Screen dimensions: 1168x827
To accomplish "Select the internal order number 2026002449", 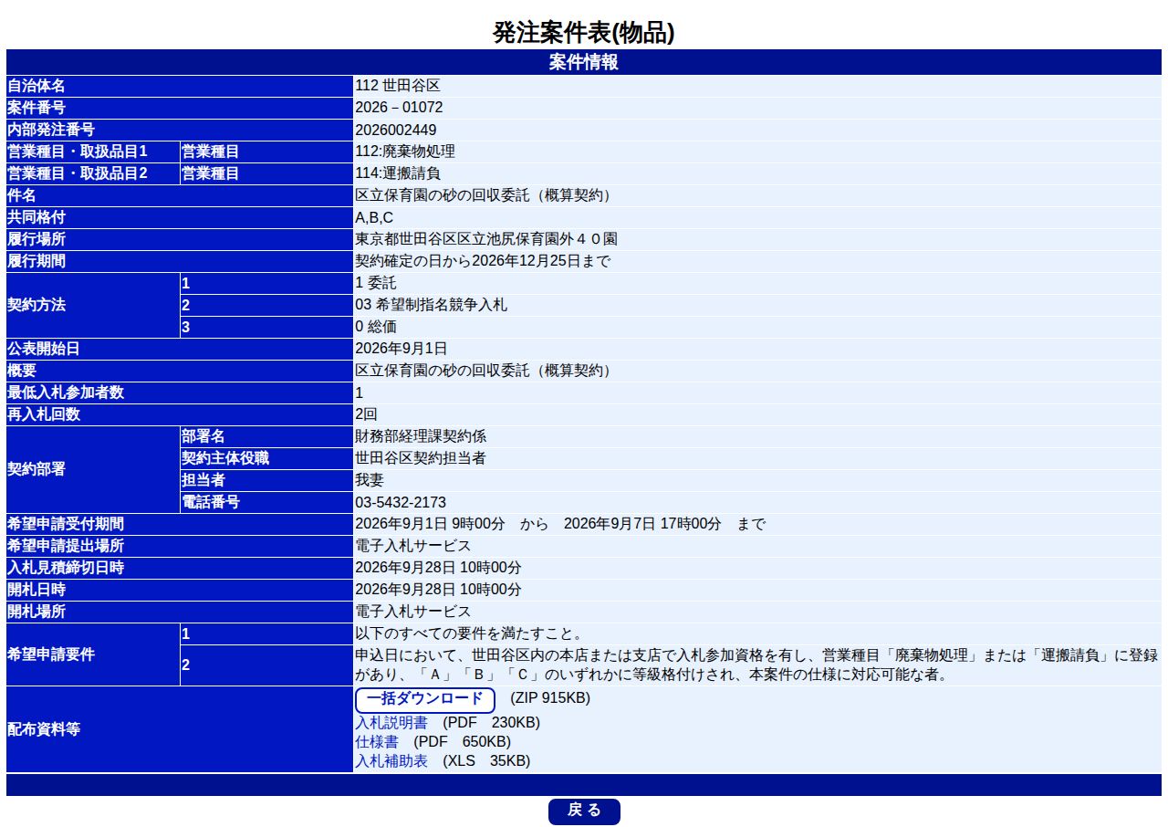I will tap(395, 130).
